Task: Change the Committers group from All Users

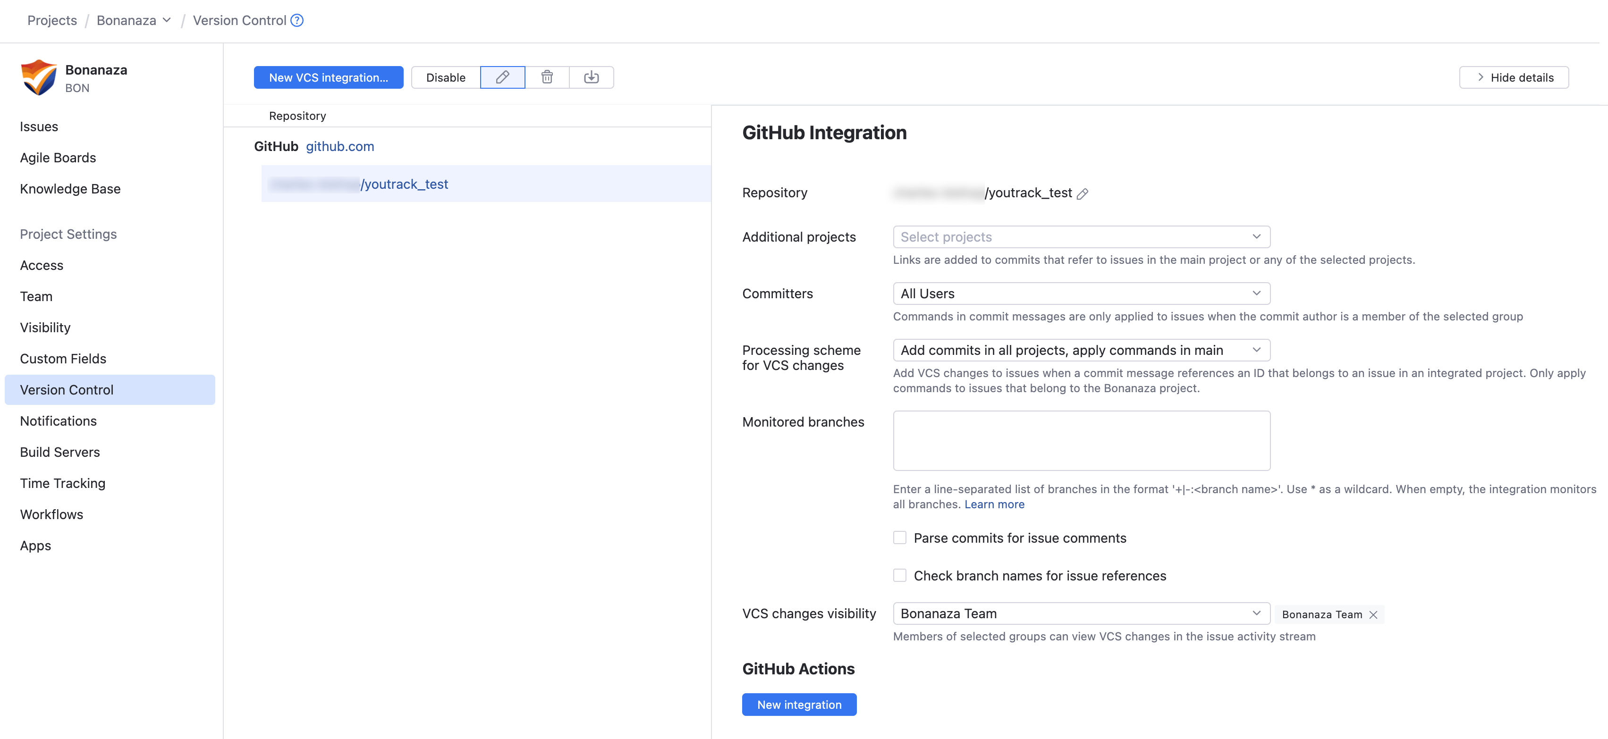Action: point(1081,294)
